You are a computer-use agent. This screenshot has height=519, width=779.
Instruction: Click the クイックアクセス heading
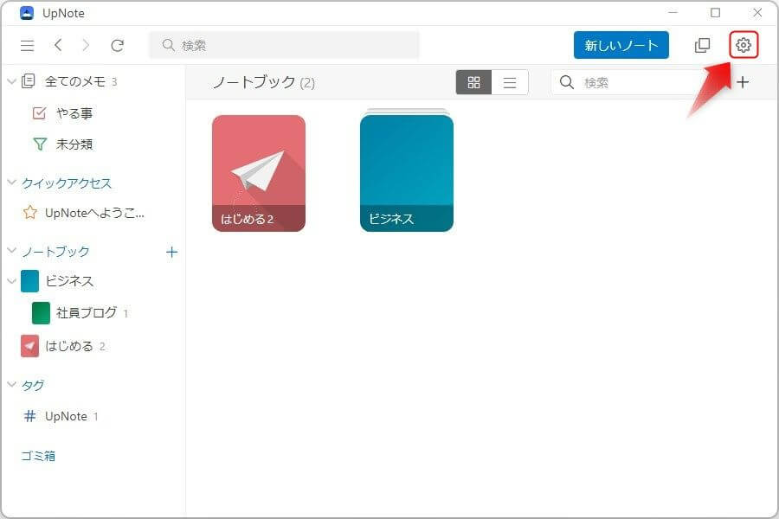[x=67, y=183]
